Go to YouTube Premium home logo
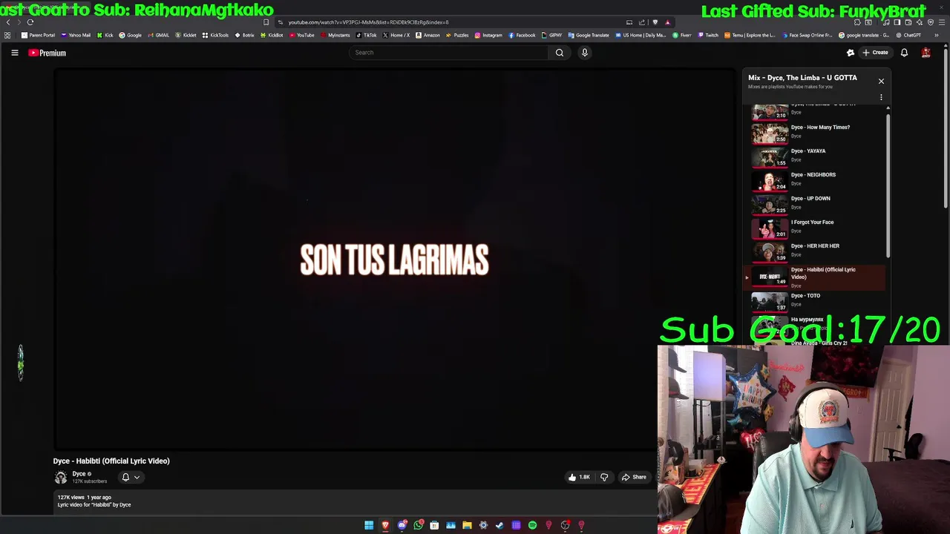The image size is (950, 534). click(47, 53)
